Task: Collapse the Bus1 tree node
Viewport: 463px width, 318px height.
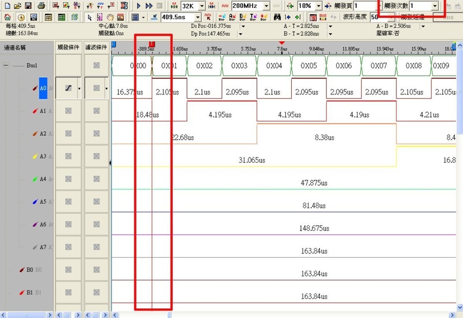Action: pyautogui.click(x=6, y=65)
